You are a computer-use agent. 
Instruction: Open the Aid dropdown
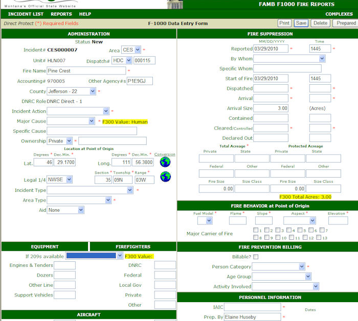[x=65, y=210]
